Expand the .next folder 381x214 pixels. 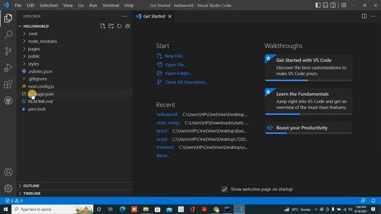coord(33,33)
